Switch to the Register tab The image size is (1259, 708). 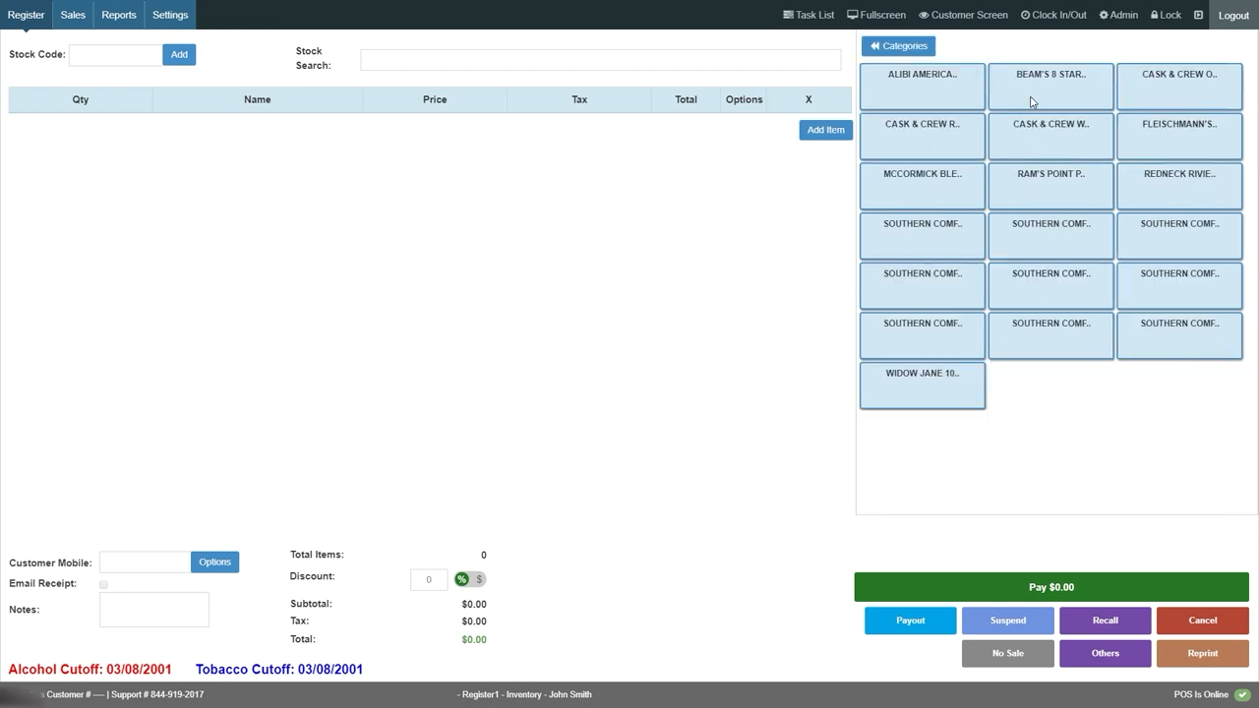click(x=26, y=15)
